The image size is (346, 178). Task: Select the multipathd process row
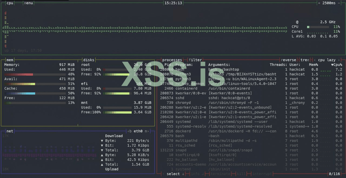pyautogui.click(x=251, y=141)
